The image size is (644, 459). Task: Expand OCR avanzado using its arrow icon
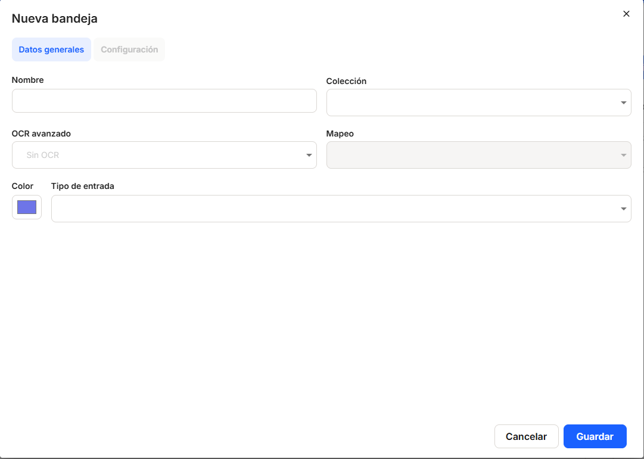point(309,155)
